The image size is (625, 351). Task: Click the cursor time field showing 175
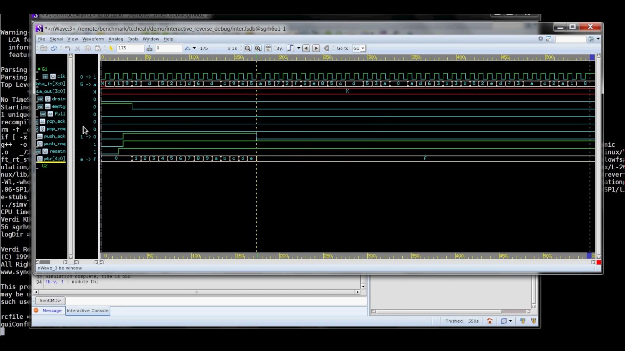[130, 48]
